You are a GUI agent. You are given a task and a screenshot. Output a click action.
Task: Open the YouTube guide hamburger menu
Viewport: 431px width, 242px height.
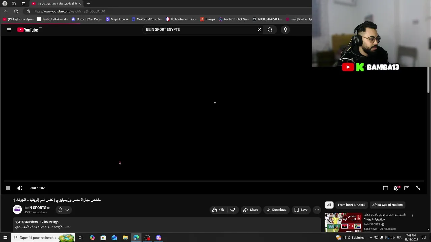pos(9,30)
